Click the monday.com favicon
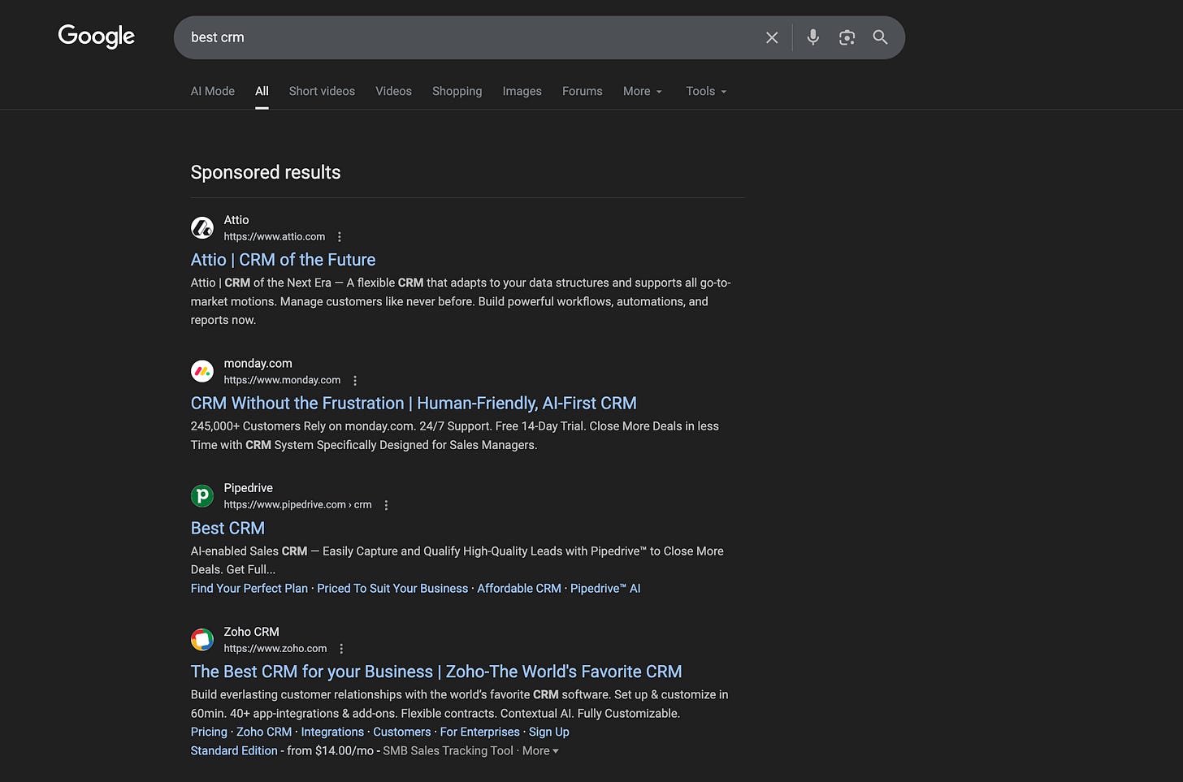This screenshot has width=1183, height=782. click(x=202, y=371)
